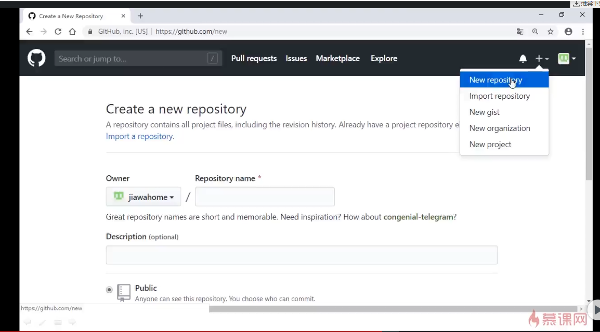600x332 pixels.
Task: Click the faint pen icon at bottom left
Action: [x=42, y=322]
